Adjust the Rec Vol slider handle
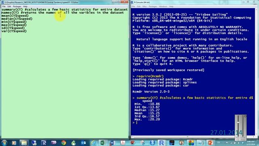The width and height of the screenshot is (259, 146). [x=238, y=122]
